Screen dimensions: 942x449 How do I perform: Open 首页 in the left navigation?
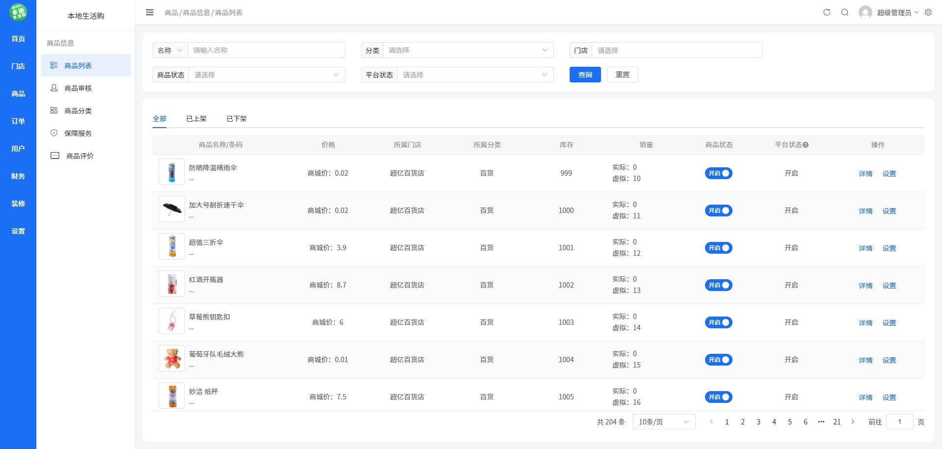point(18,39)
